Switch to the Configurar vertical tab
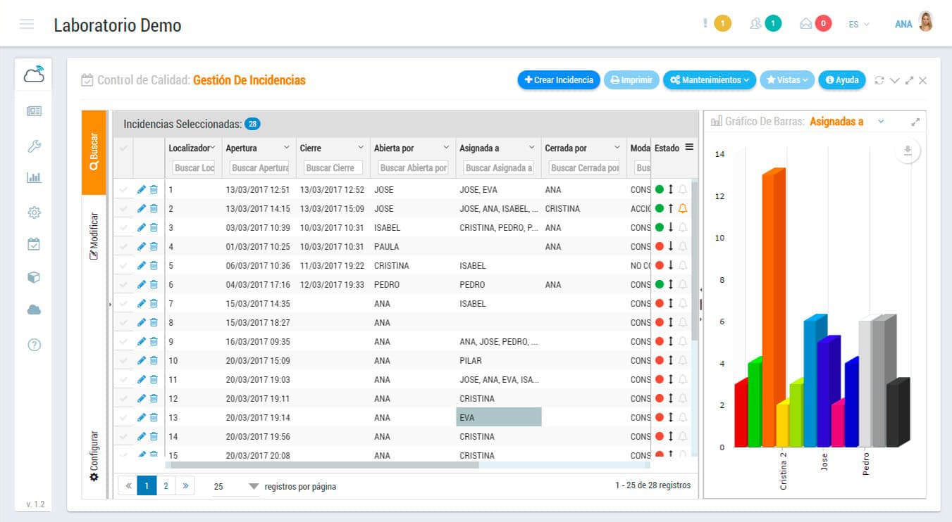This screenshot has height=522, width=952. [x=94, y=456]
